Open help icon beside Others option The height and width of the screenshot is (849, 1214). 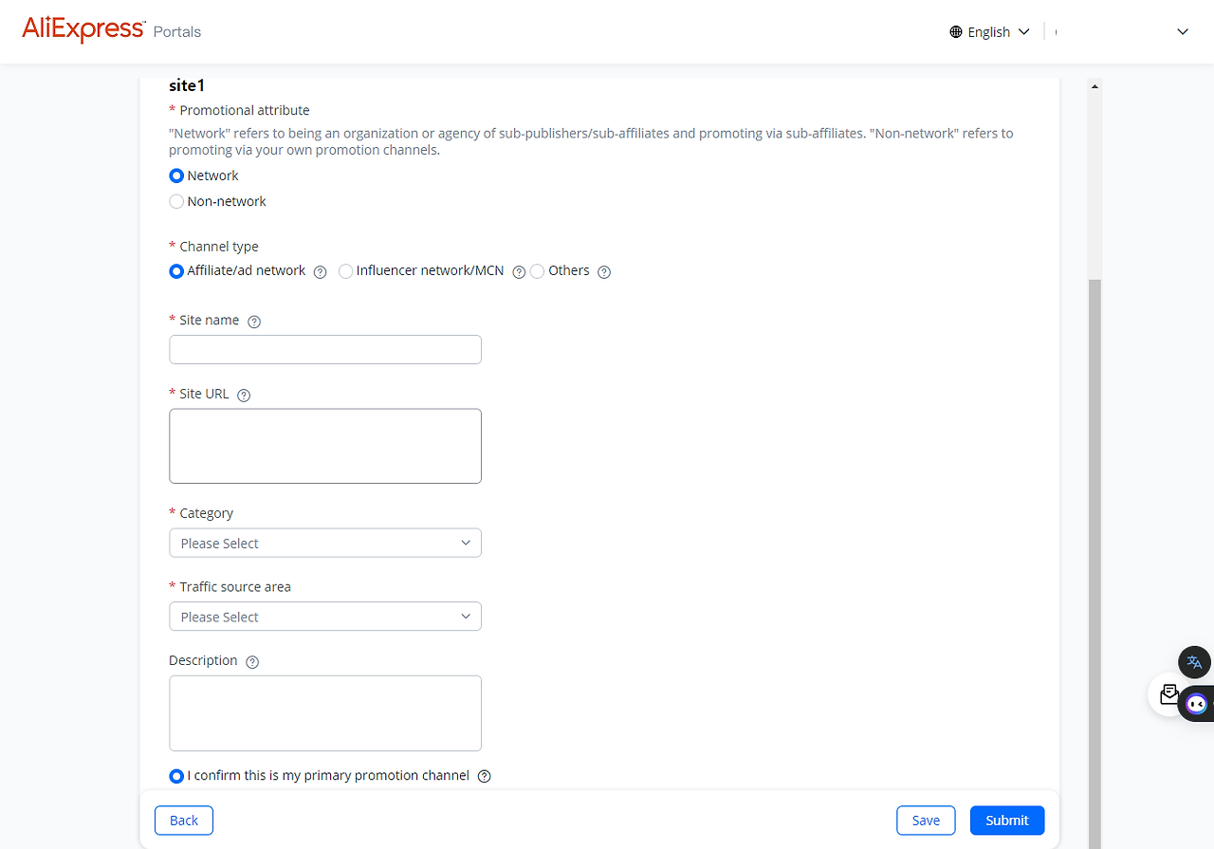coord(604,272)
